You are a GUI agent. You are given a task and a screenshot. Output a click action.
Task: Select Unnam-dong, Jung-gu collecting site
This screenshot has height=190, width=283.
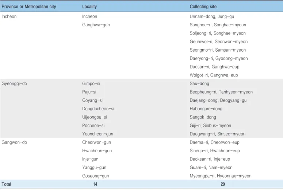click(x=212, y=16)
